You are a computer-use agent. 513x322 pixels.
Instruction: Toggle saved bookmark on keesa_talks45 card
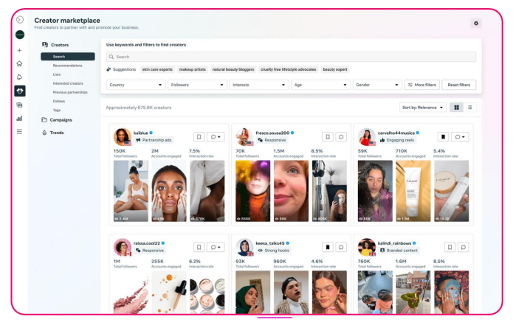pyautogui.click(x=328, y=248)
